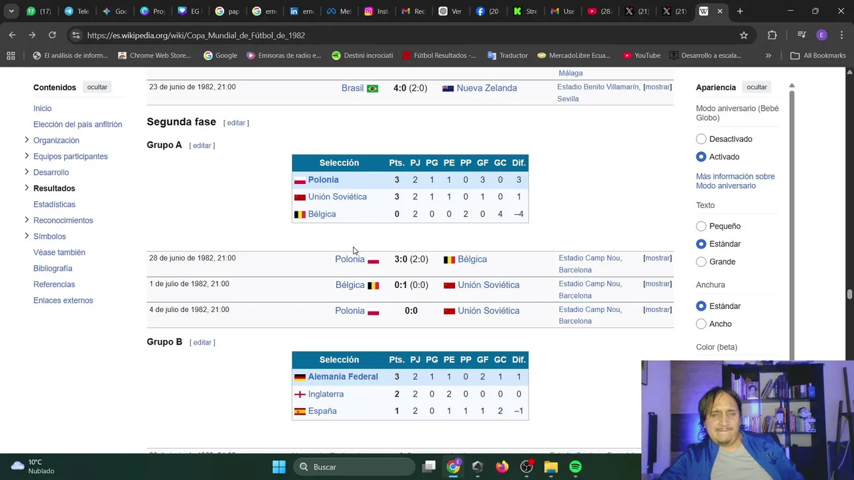854x480 pixels.
Task: Select Estándar width option under Anchura
Action: click(701, 306)
